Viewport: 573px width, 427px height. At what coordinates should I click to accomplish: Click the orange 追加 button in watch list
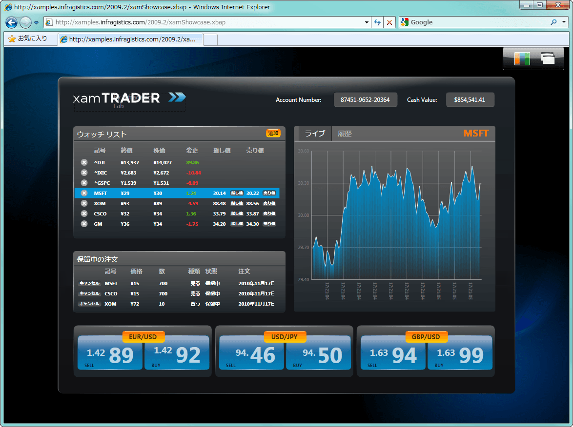click(273, 133)
